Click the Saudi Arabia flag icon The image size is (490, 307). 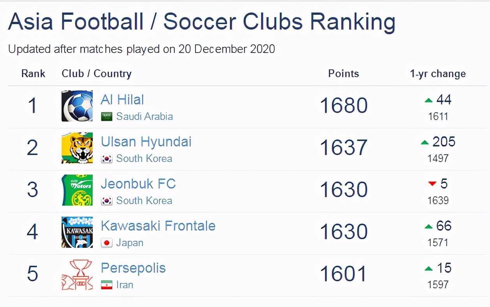coord(107,116)
